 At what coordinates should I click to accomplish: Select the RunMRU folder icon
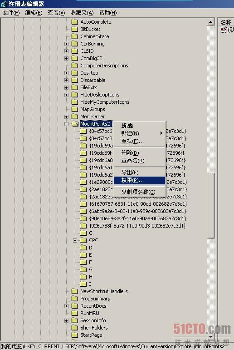pos(74,313)
